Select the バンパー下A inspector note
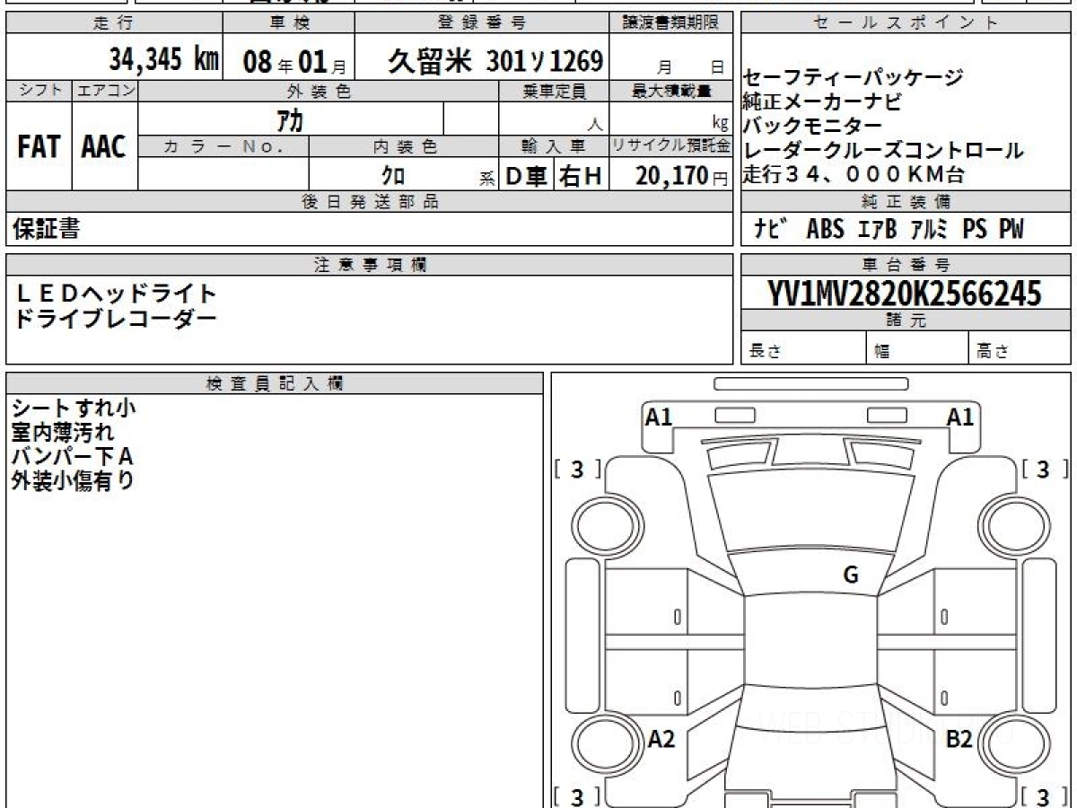The height and width of the screenshot is (808, 1077). pos(72,457)
